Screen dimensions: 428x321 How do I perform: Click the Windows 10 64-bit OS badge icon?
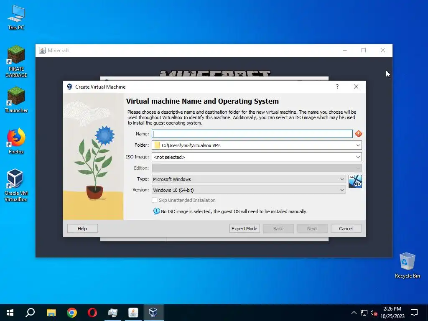(355, 181)
